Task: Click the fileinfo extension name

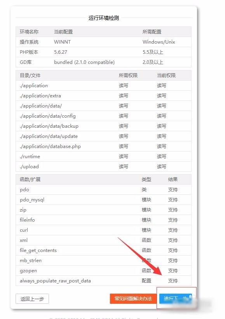Action: (x=27, y=220)
